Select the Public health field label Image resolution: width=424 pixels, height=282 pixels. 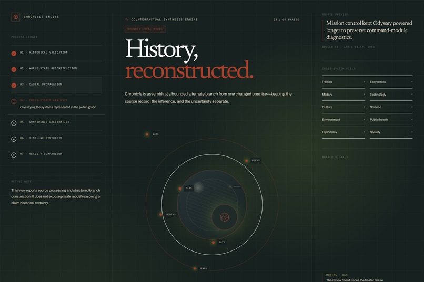click(x=379, y=120)
